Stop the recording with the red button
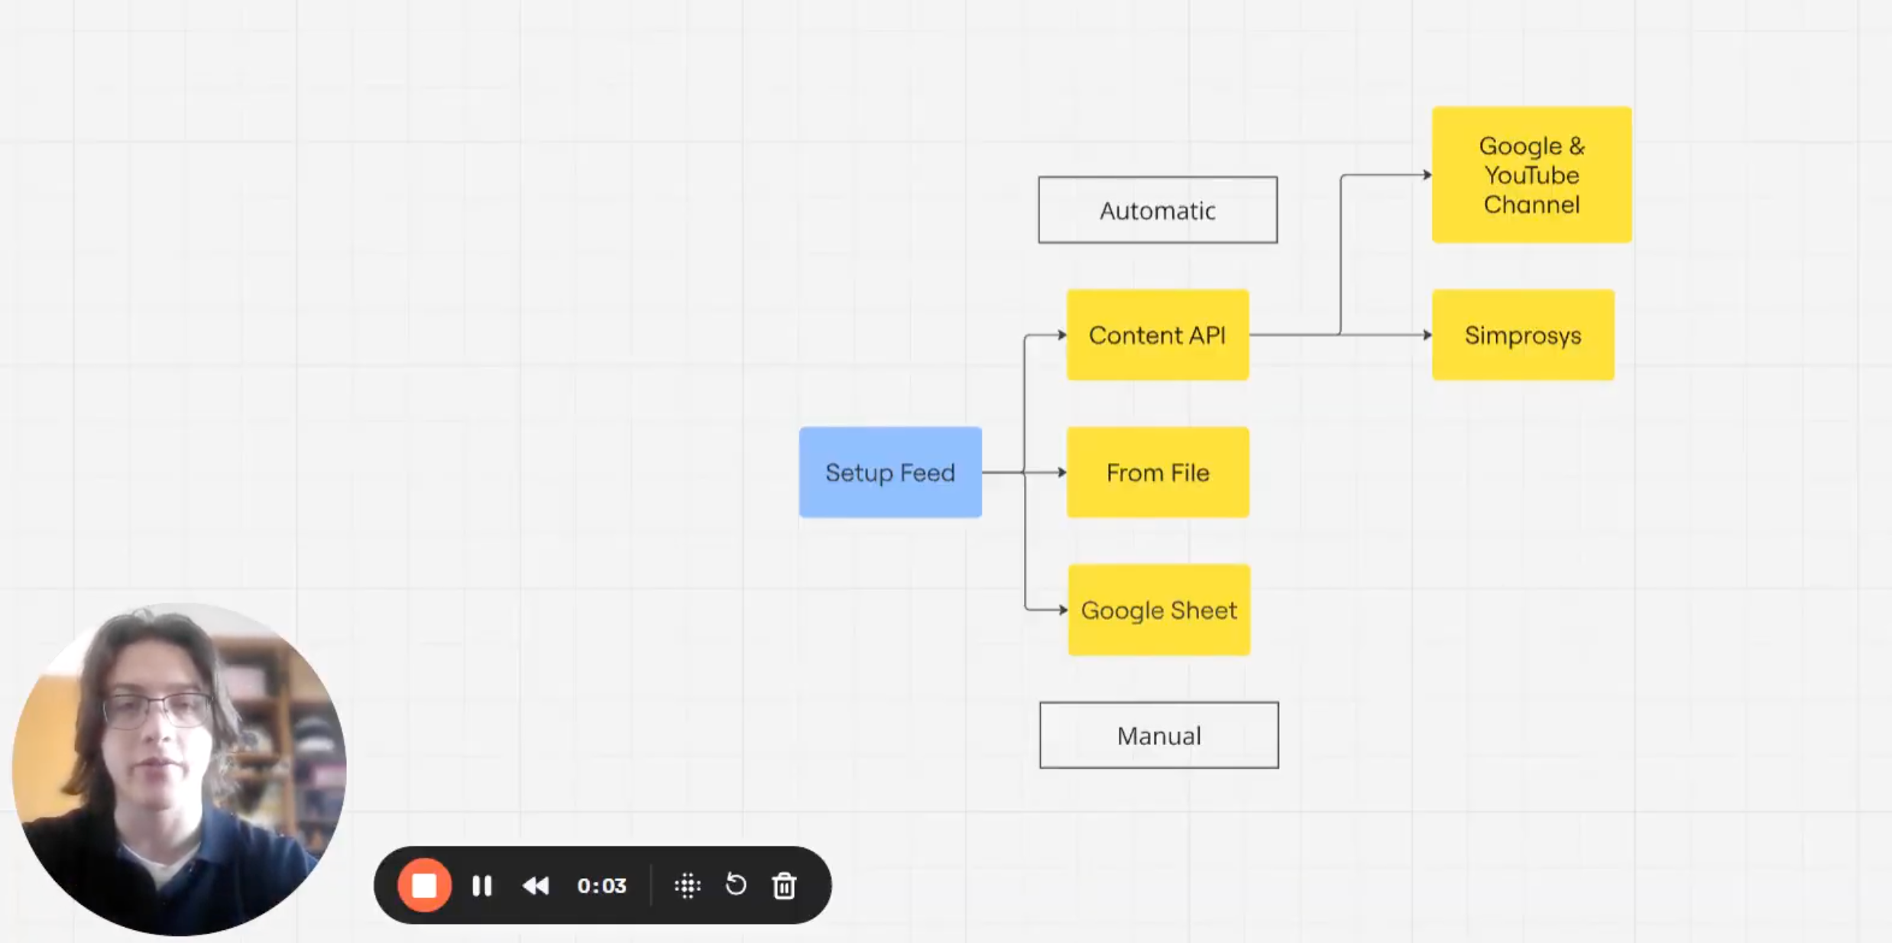This screenshot has width=1892, height=943. click(424, 885)
